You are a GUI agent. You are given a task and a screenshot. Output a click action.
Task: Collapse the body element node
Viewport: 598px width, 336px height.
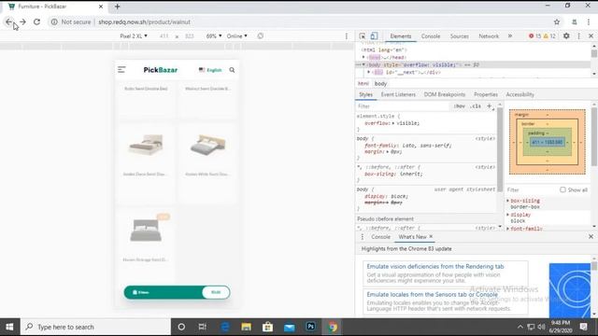tap(363, 64)
